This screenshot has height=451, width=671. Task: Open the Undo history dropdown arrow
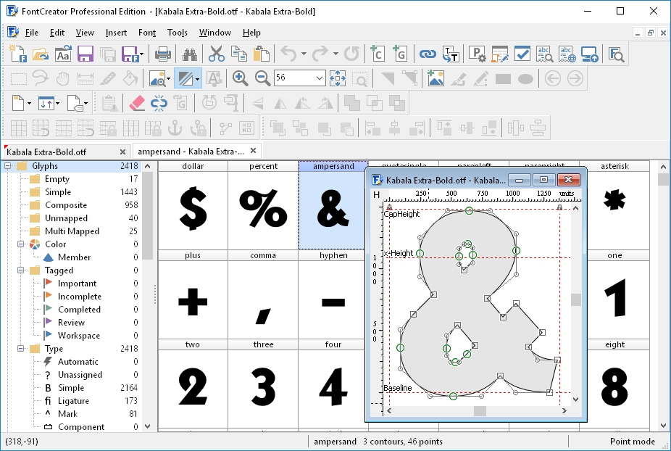[304, 54]
